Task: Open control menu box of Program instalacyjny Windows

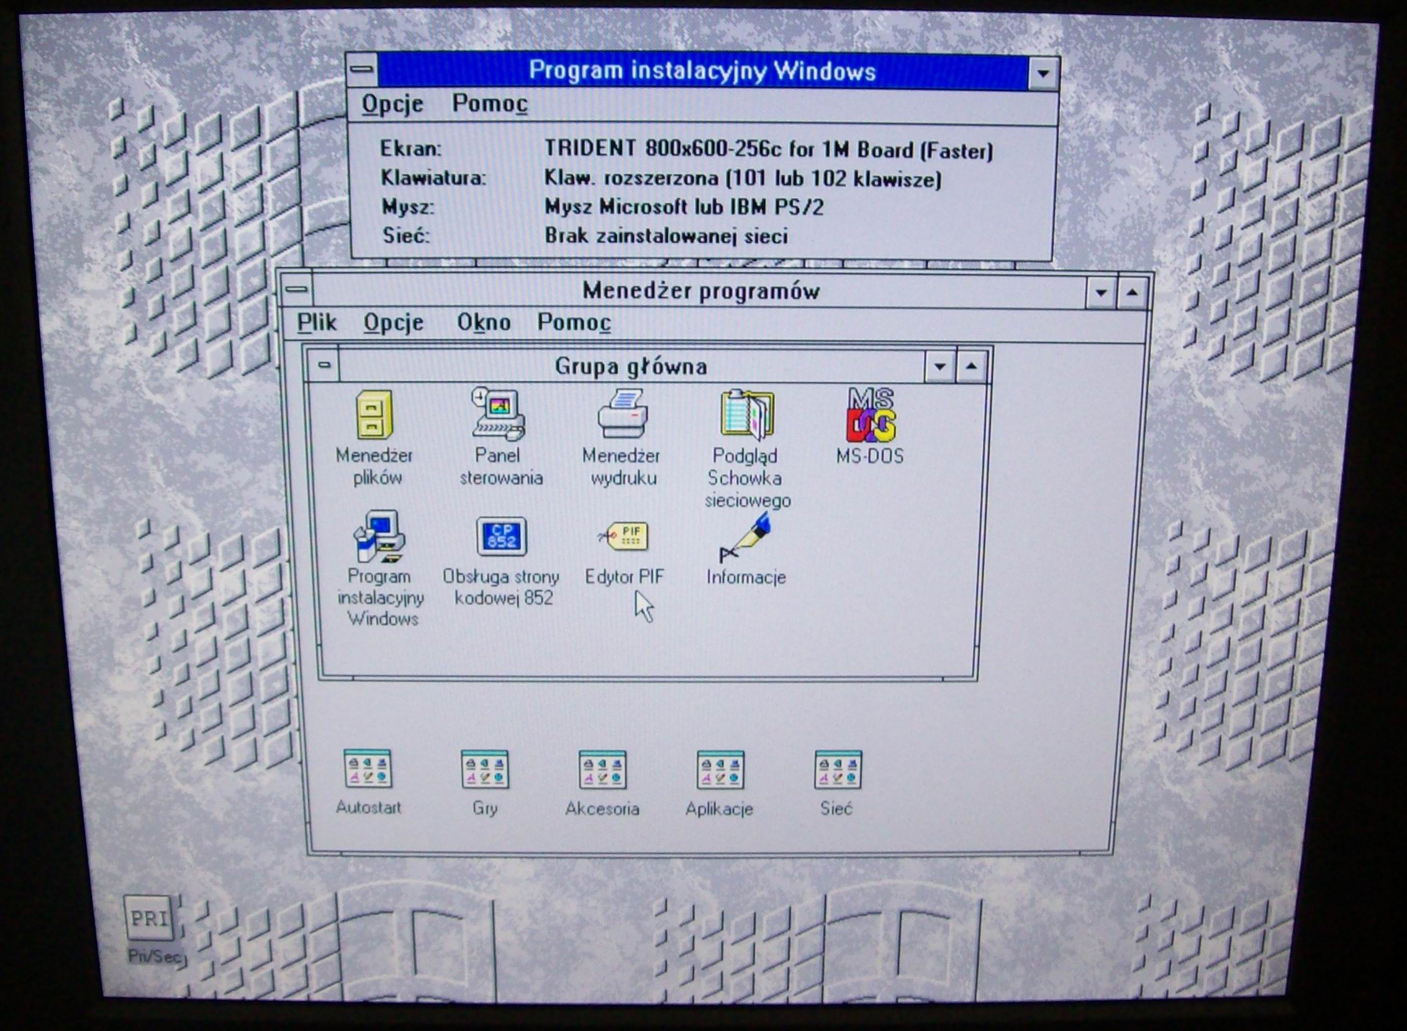Action: click(363, 70)
